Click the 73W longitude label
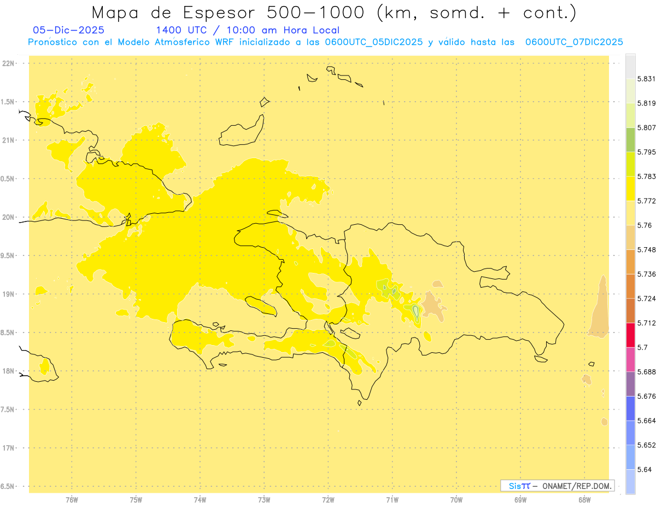 (264, 500)
